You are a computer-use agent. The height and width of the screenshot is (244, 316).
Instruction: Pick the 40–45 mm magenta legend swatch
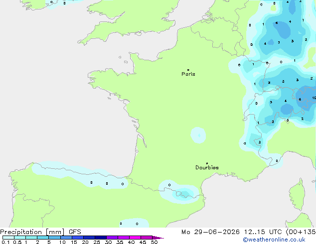click(135, 238)
